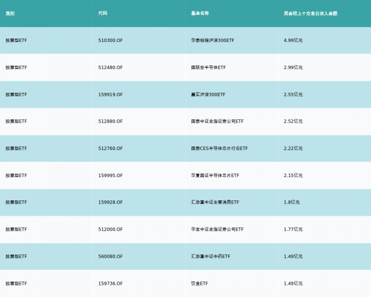Click the 代码 column header
The height and width of the screenshot is (297, 371).
[103, 13]
